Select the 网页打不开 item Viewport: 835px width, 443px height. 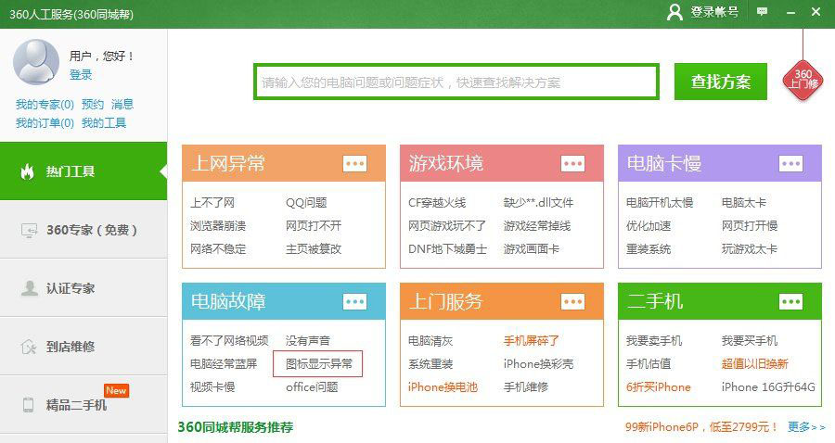[x=314, y=226]
